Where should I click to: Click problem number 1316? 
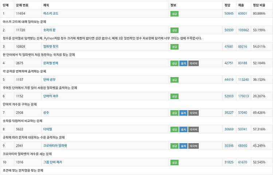[x=20, y=162]
